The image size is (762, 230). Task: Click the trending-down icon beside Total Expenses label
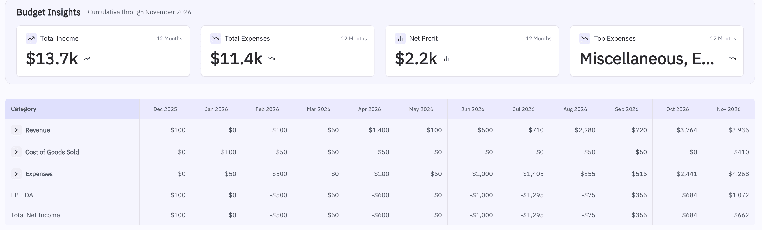[x=216, y=39]
